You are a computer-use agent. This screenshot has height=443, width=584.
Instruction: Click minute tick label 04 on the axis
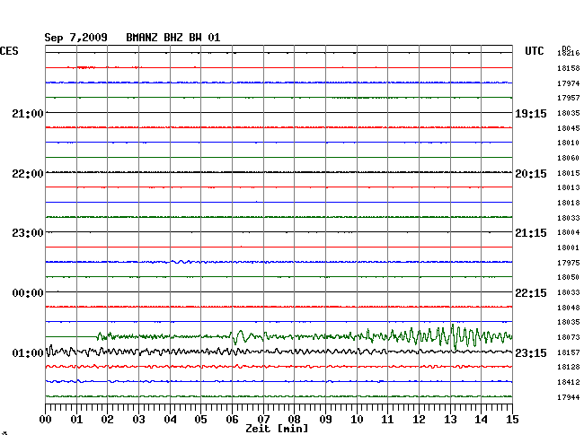coord(170,420)
